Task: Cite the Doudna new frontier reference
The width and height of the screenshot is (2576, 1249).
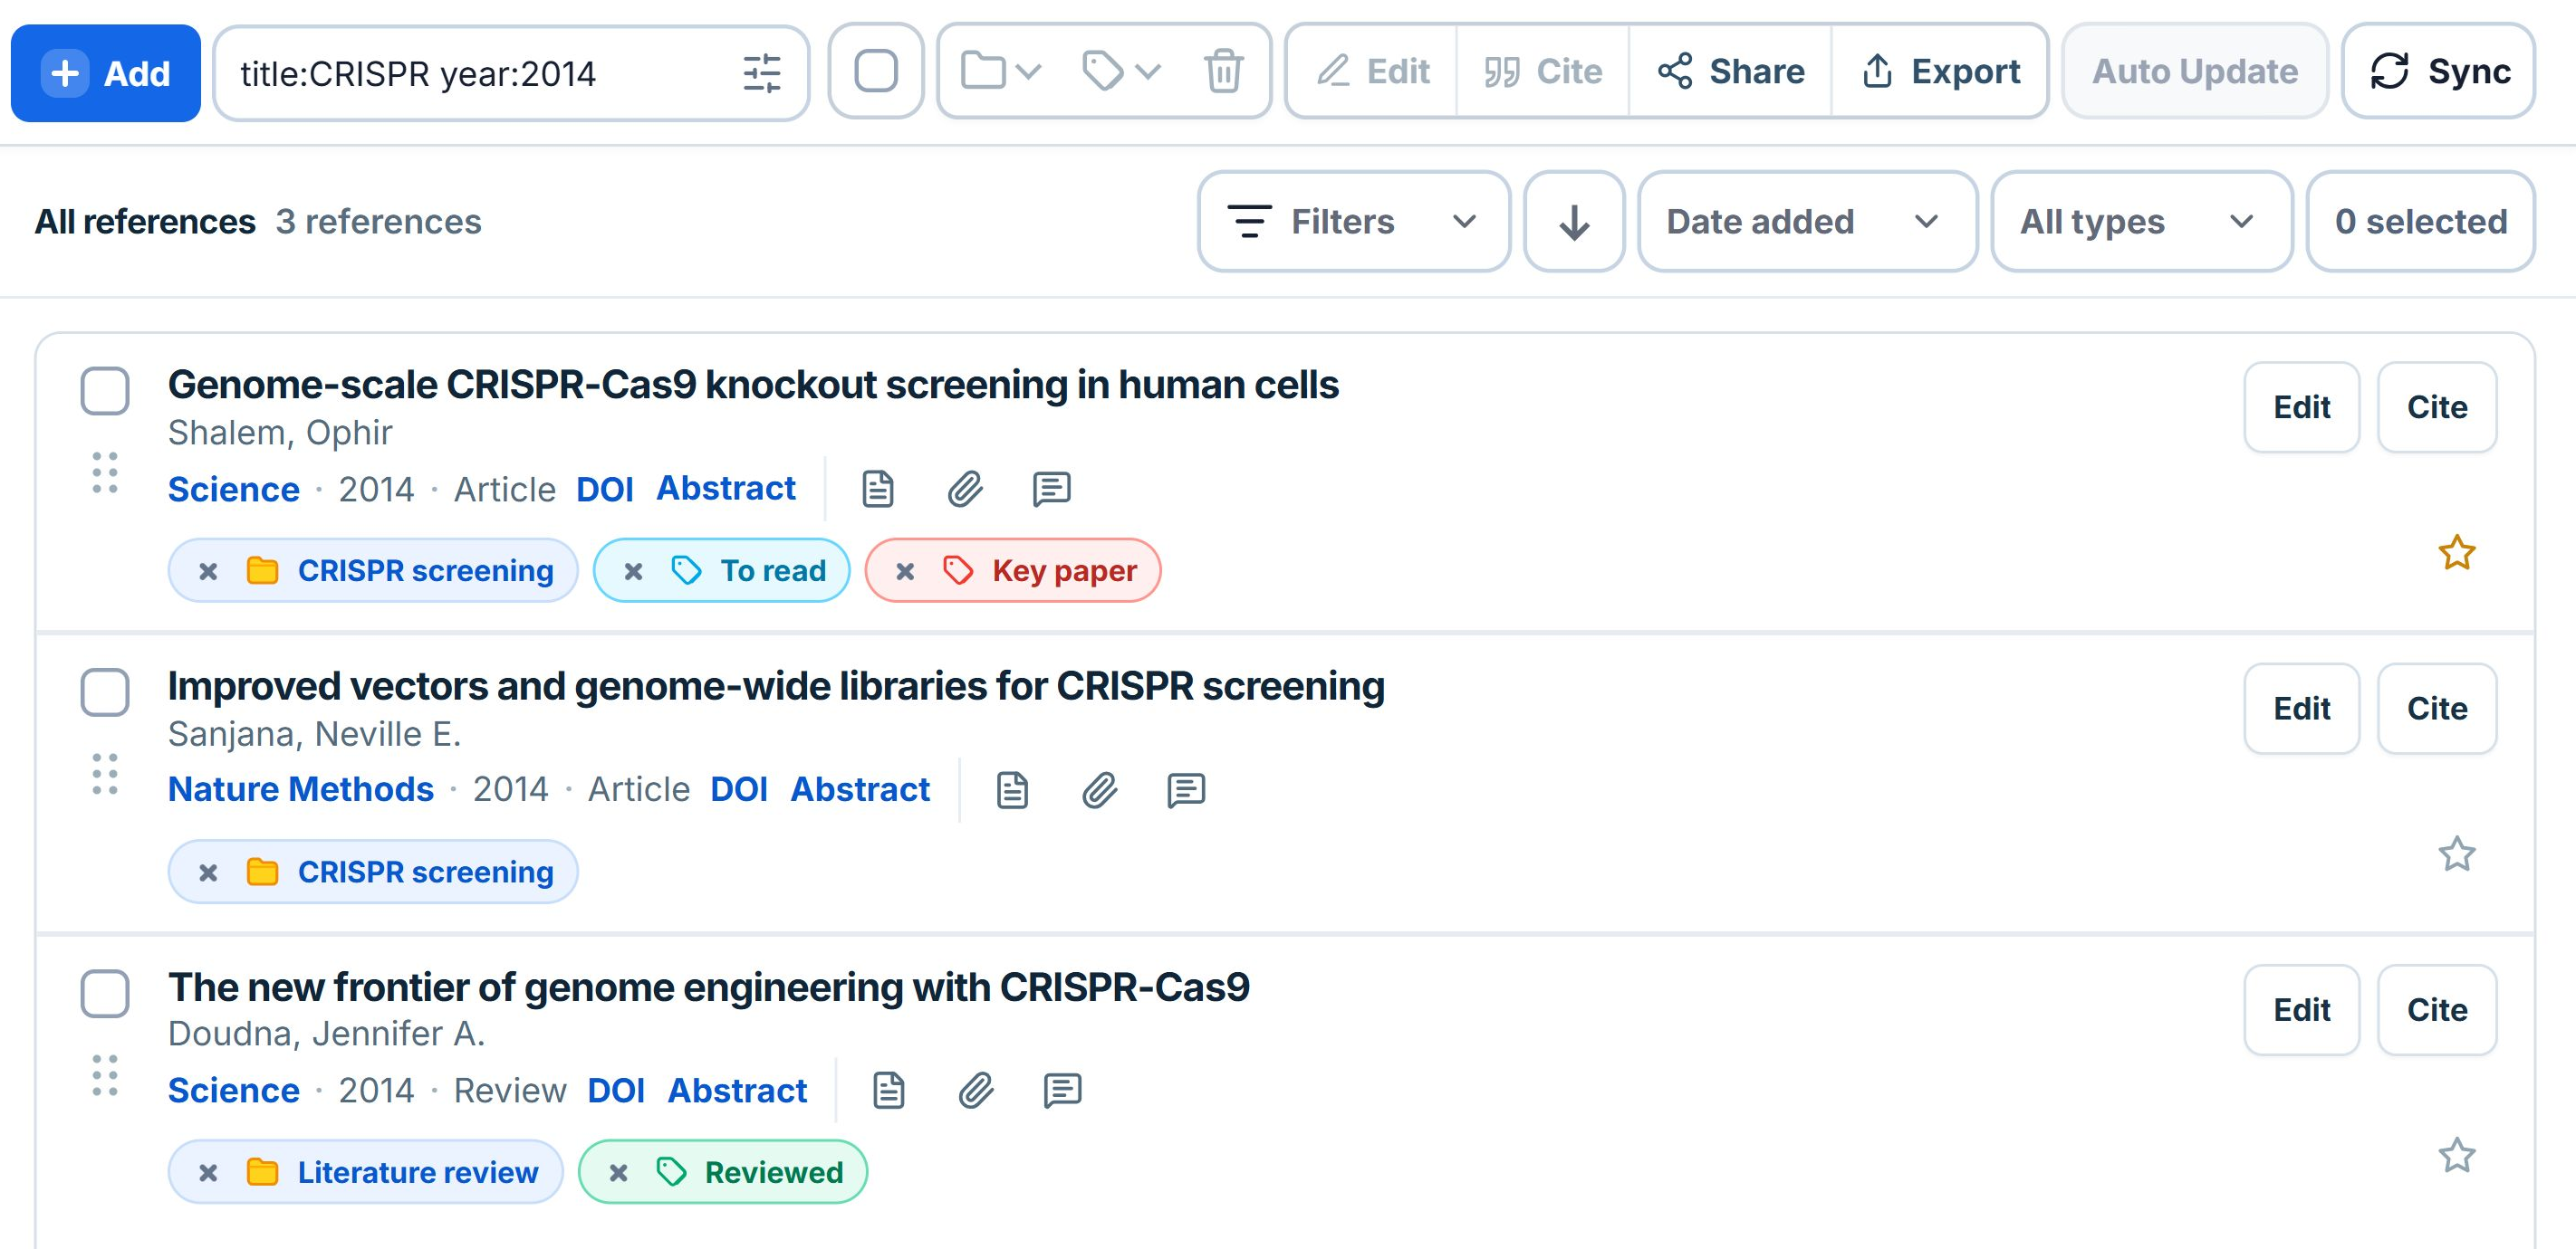Action: (x=2437, y=1010)
